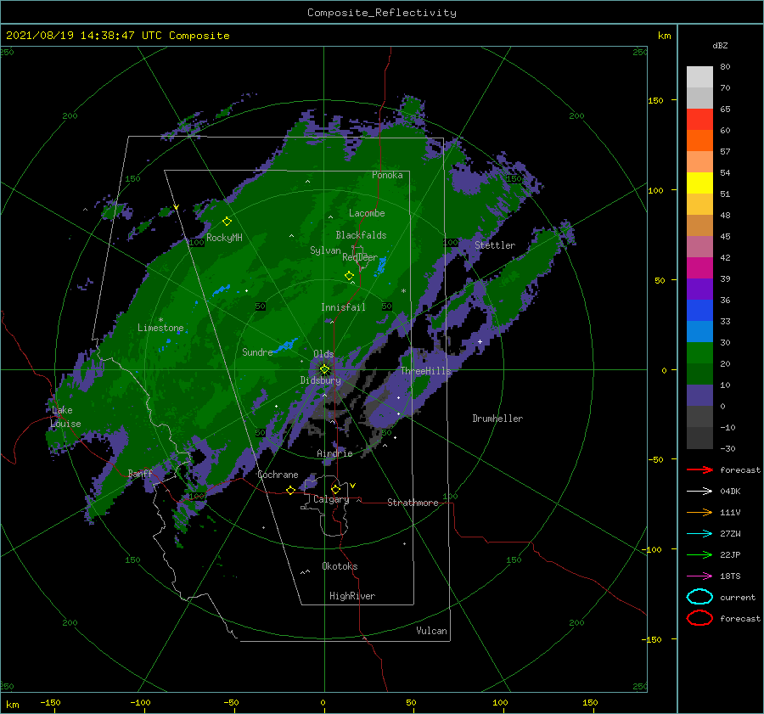Click the RedDeer city label
Image resolution: width=764 pixels, height=714 pixels.
tap(360, 257)
